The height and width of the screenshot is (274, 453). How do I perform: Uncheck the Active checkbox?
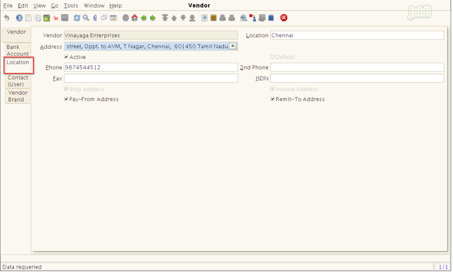66,57
